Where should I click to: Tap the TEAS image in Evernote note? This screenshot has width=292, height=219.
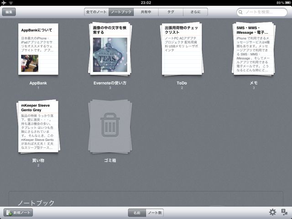point(110,55)
